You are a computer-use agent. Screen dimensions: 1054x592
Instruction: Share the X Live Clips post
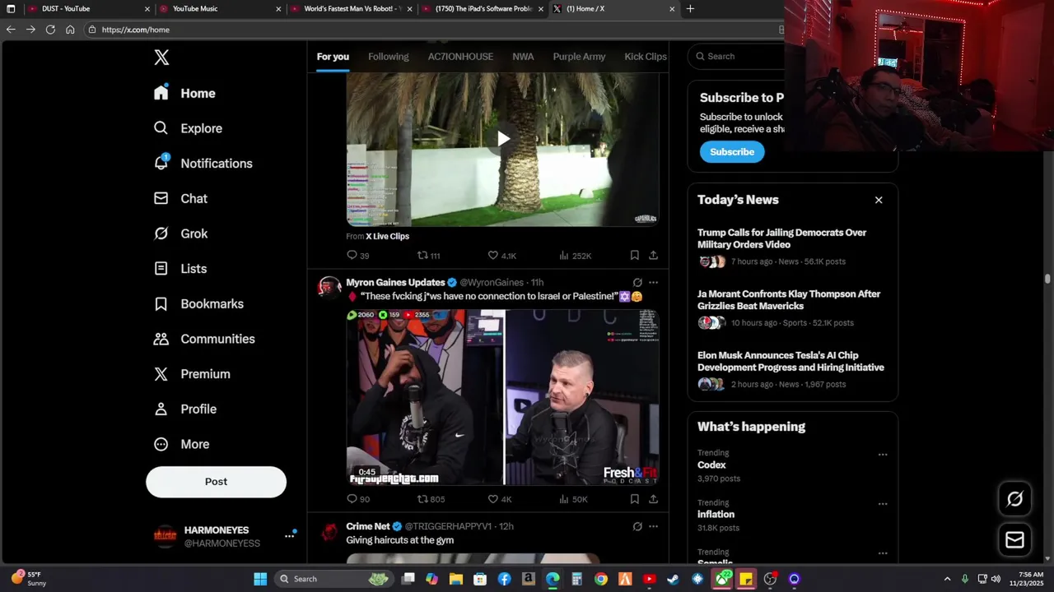point(653,256)
